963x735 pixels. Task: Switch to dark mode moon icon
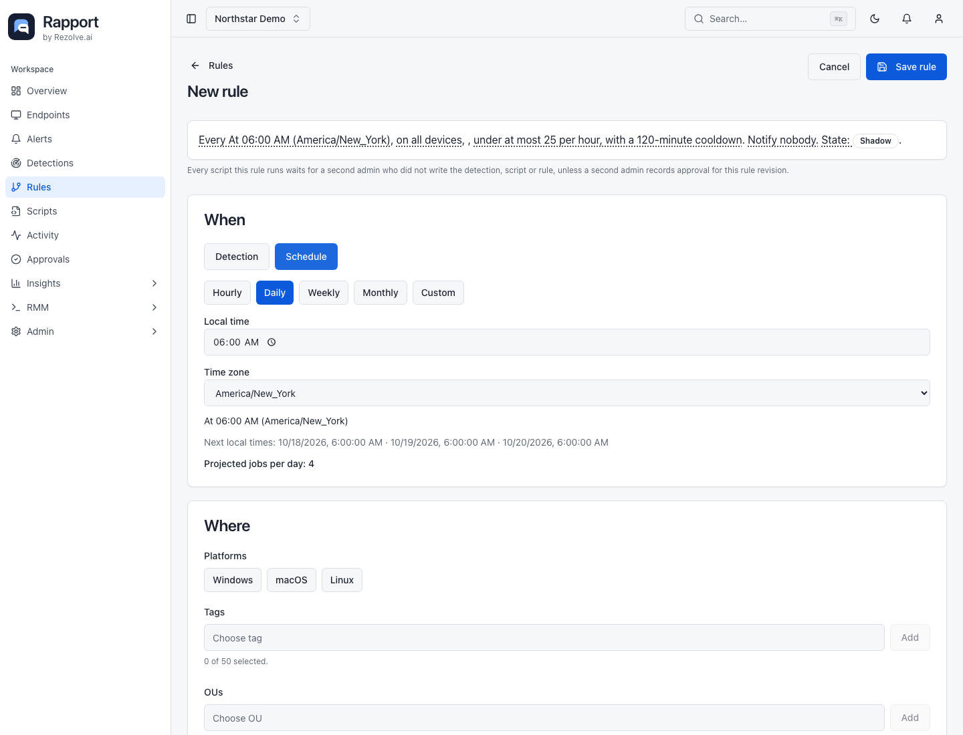pos(875,19)
